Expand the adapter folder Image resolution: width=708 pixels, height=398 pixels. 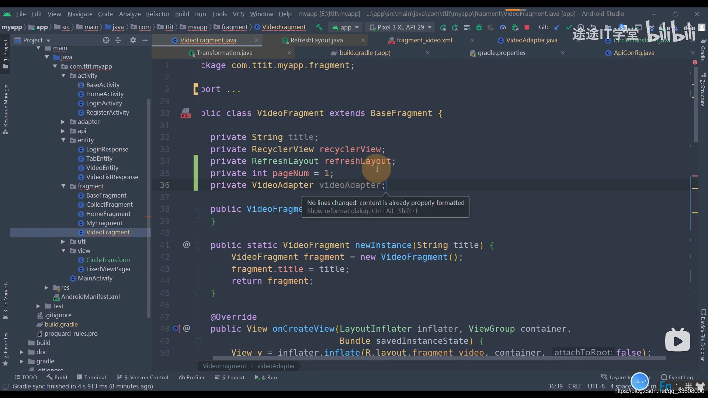(x=63, y=122)
